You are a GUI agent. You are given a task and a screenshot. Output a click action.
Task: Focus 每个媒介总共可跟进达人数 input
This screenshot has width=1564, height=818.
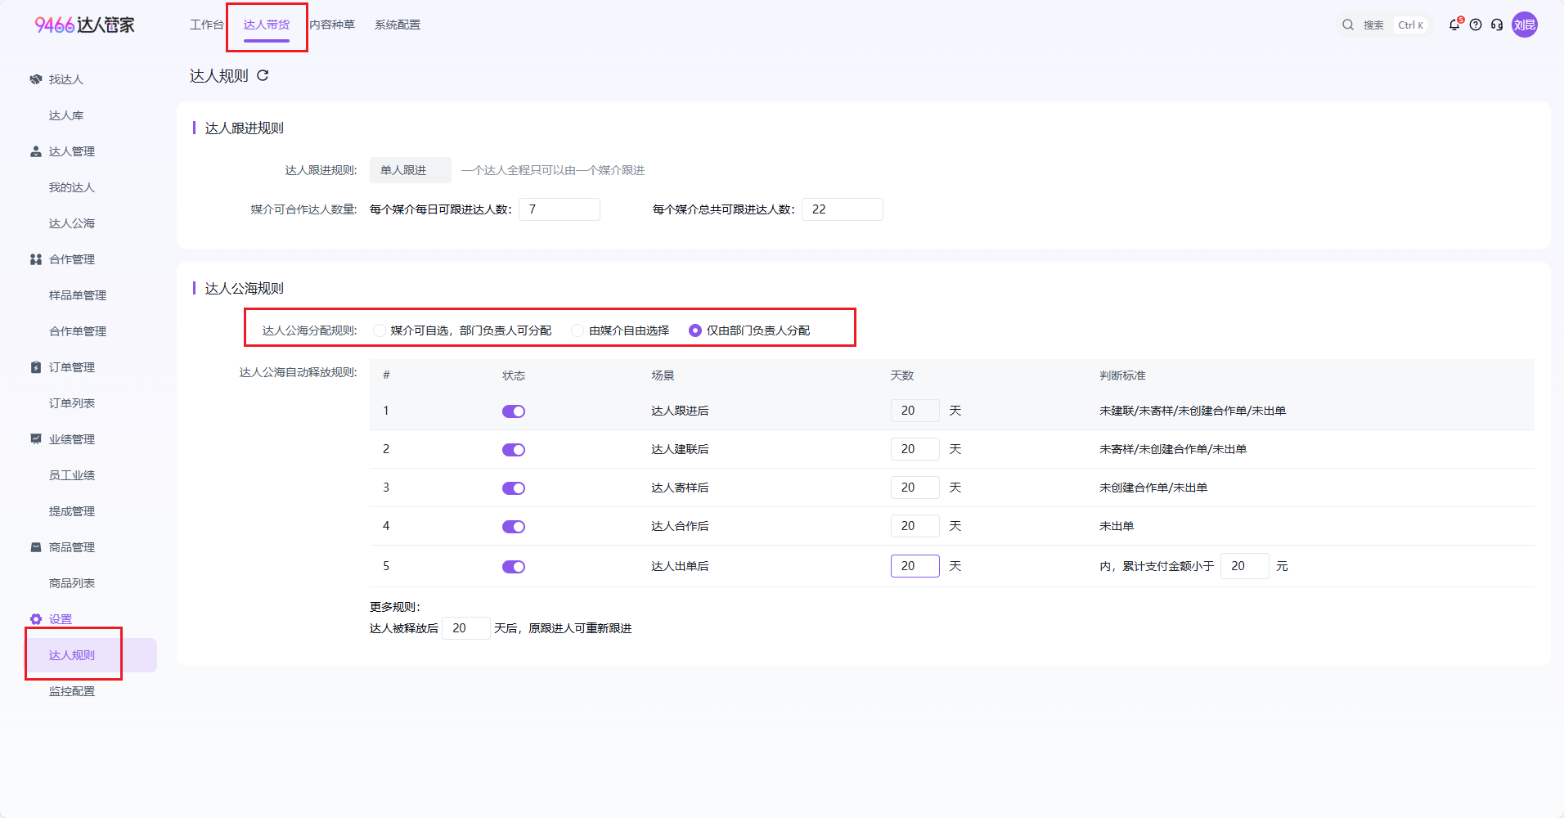pos(843,209)
